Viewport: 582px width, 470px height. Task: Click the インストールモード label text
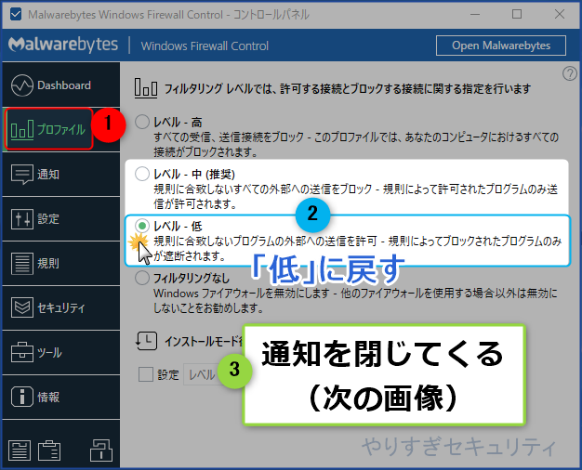(204, 341)
